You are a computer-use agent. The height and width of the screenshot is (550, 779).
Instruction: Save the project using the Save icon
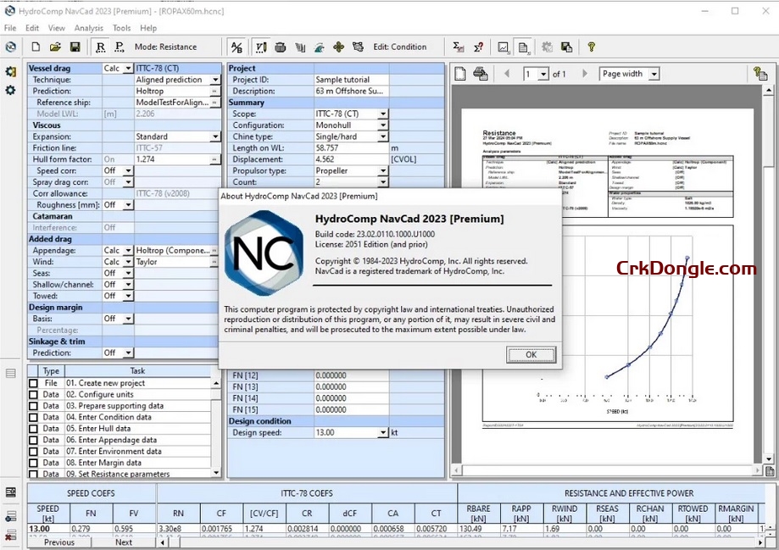coord(75,47)
